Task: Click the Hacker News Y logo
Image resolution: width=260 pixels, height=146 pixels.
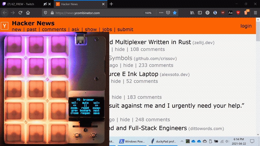Action: (x=5, y=26)
